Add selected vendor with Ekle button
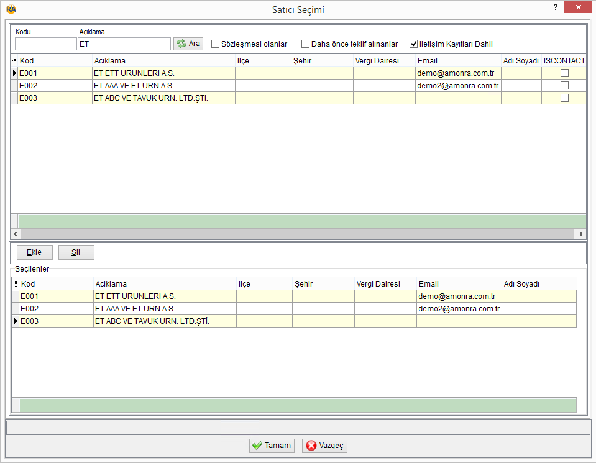This screenshot has height=463, width=596. (x=35, y=252)
